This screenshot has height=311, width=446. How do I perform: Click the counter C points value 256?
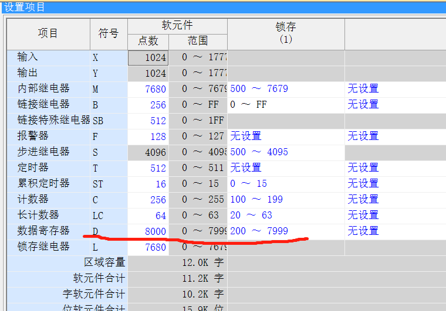pyautogui.click(x=149, y=200)
